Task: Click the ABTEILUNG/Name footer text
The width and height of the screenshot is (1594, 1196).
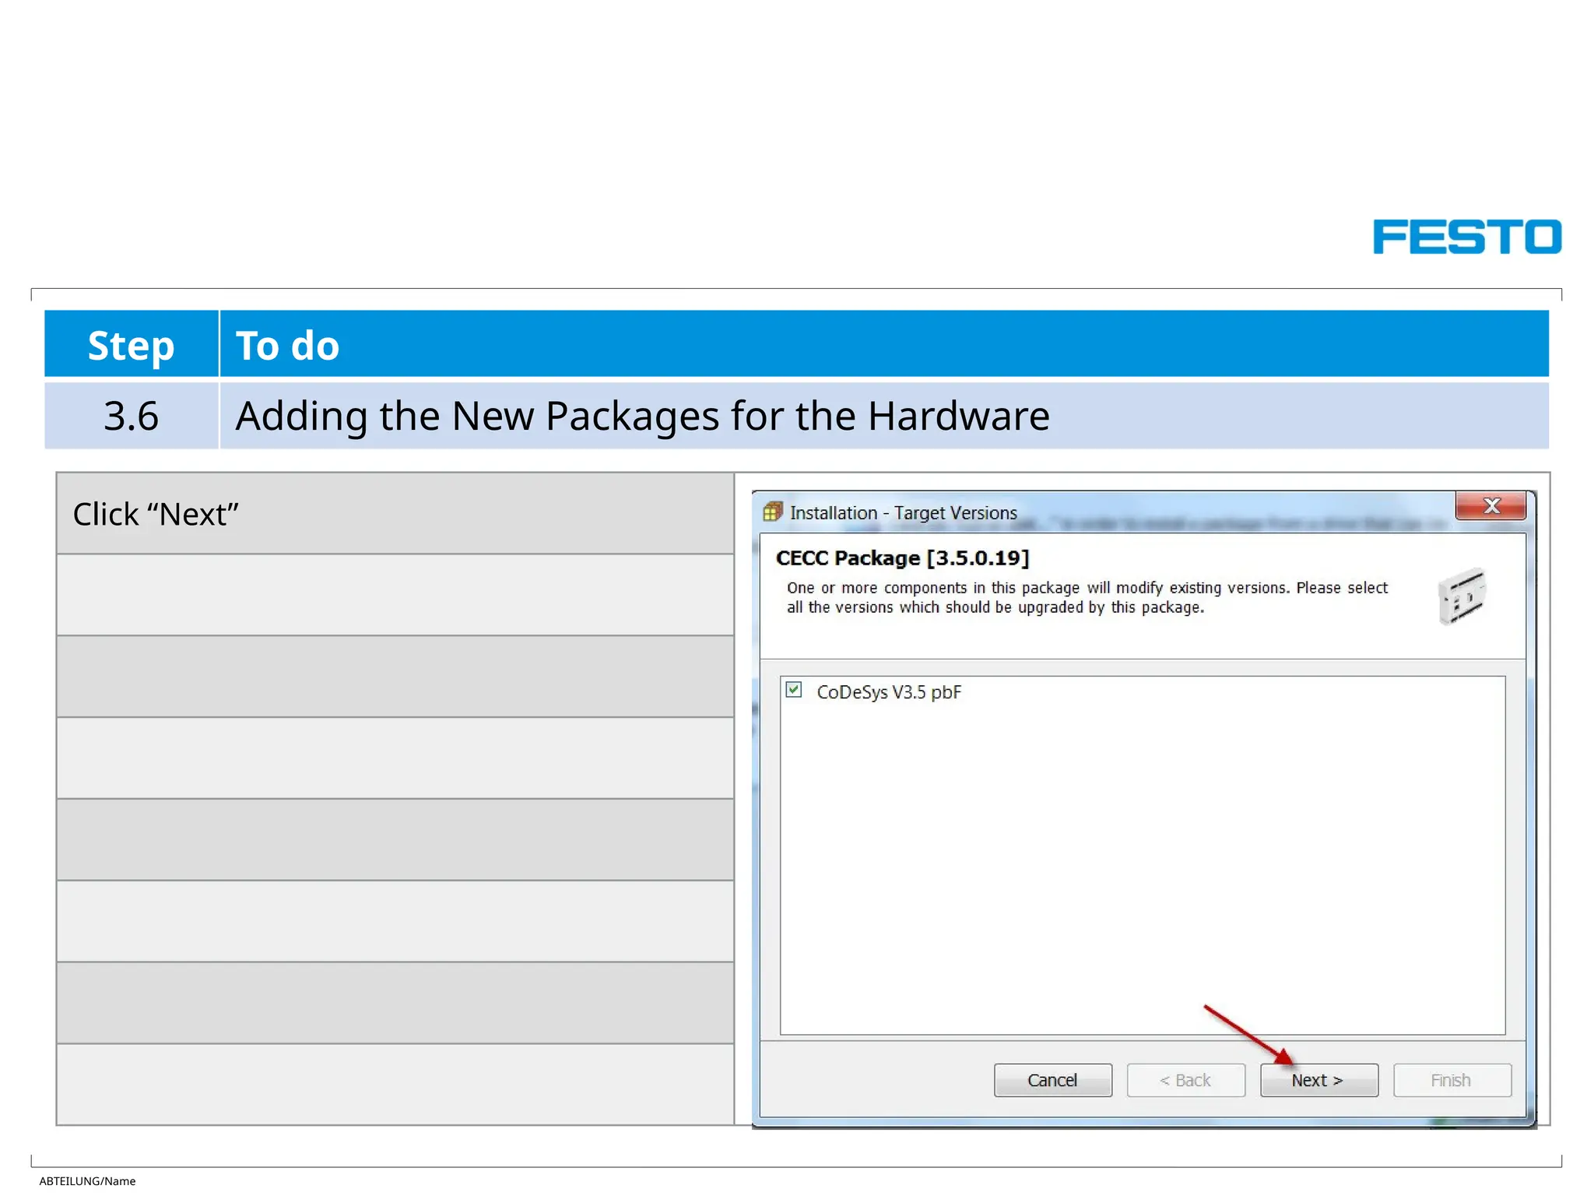Action: coord(87,1181)
